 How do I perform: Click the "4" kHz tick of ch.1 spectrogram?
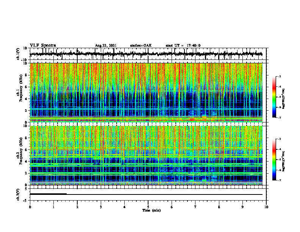[x=27, y=99]
